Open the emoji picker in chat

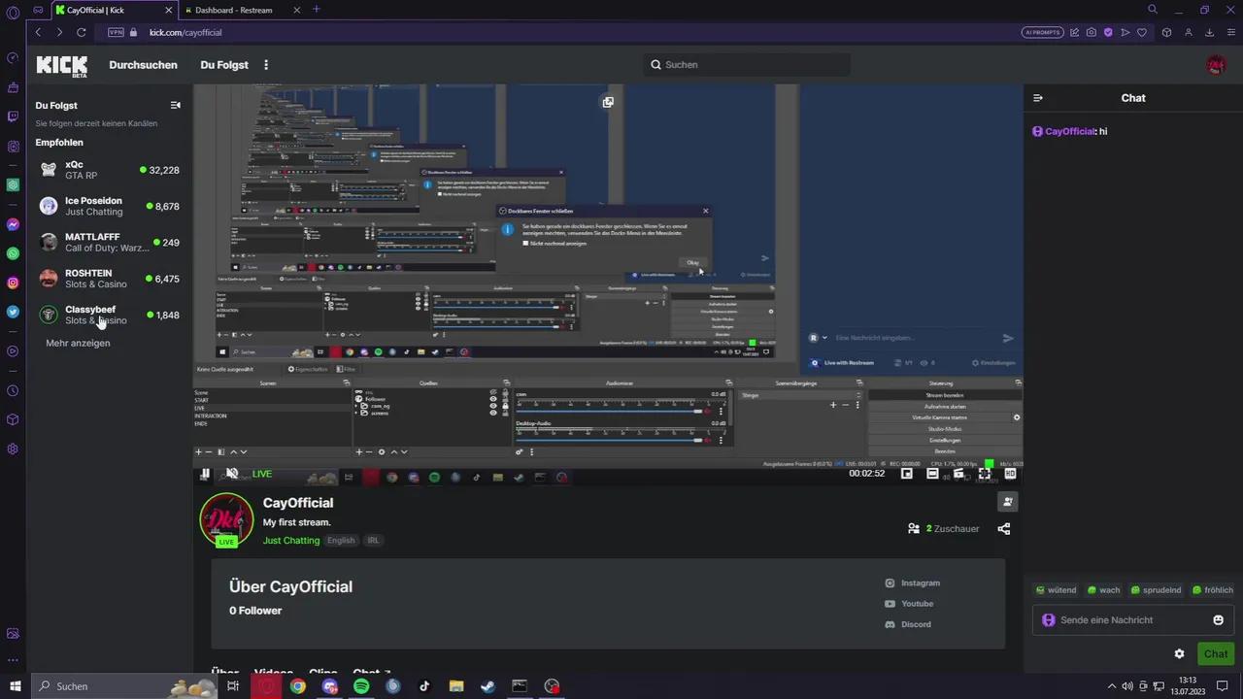[1218, 620]
